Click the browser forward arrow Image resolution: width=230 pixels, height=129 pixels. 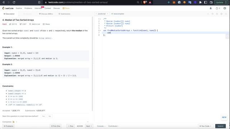(9, 3)
